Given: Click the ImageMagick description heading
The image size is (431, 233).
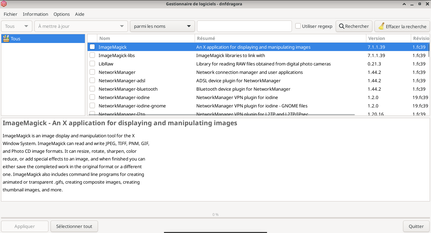Looking at the screenshot, I should [x=120, y=123].
